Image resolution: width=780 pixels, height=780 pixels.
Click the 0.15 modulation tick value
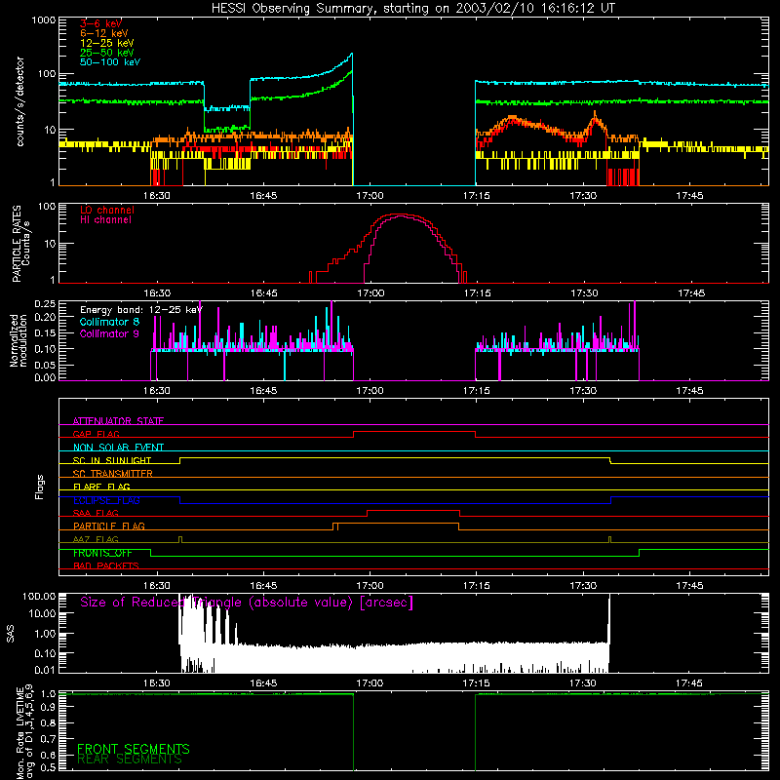tap(45, 332)
